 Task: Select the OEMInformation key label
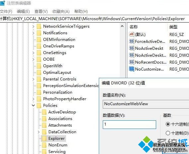tap(59, 40)
